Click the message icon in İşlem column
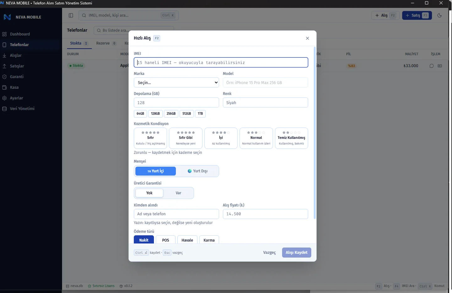This screenshot has height=293, width=452. pyautogui.click(x=432, y=66)
